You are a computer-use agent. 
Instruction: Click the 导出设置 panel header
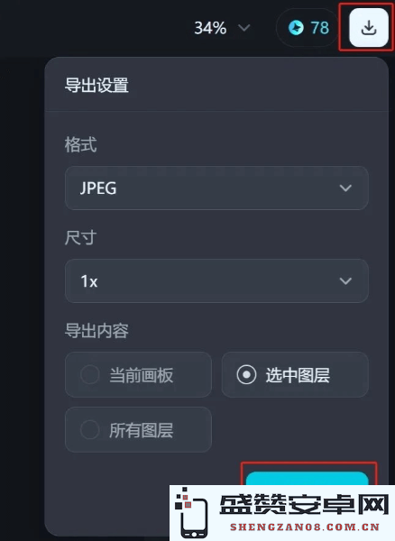click(96, 86)
